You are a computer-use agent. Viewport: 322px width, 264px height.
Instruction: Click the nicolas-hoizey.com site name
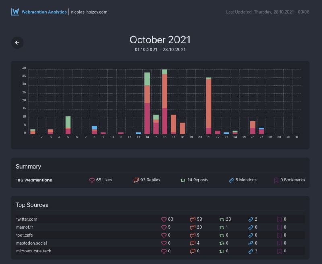click(89, 12)
